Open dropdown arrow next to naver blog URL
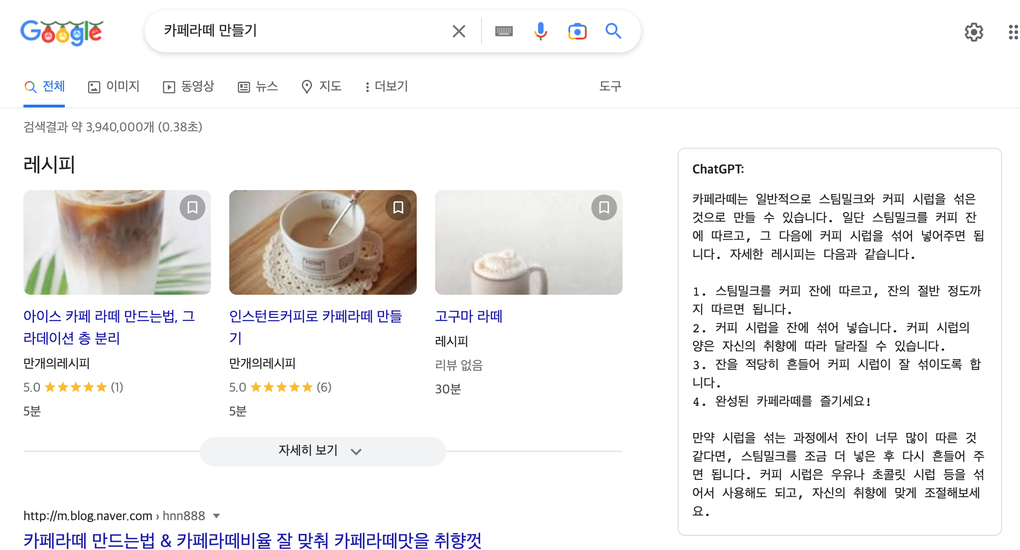1020x550 pixels. (216, 516)
